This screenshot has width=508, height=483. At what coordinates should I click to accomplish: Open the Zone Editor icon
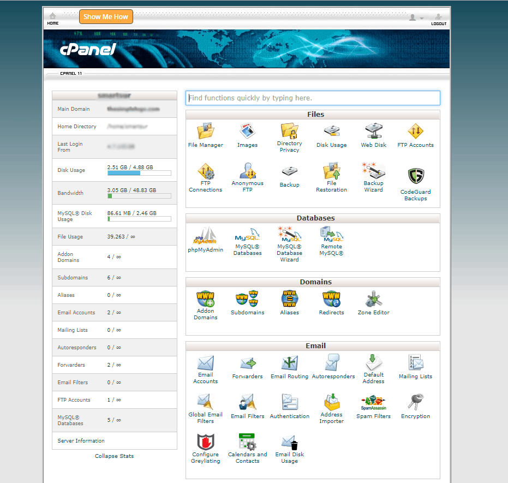tap(374, 299)
